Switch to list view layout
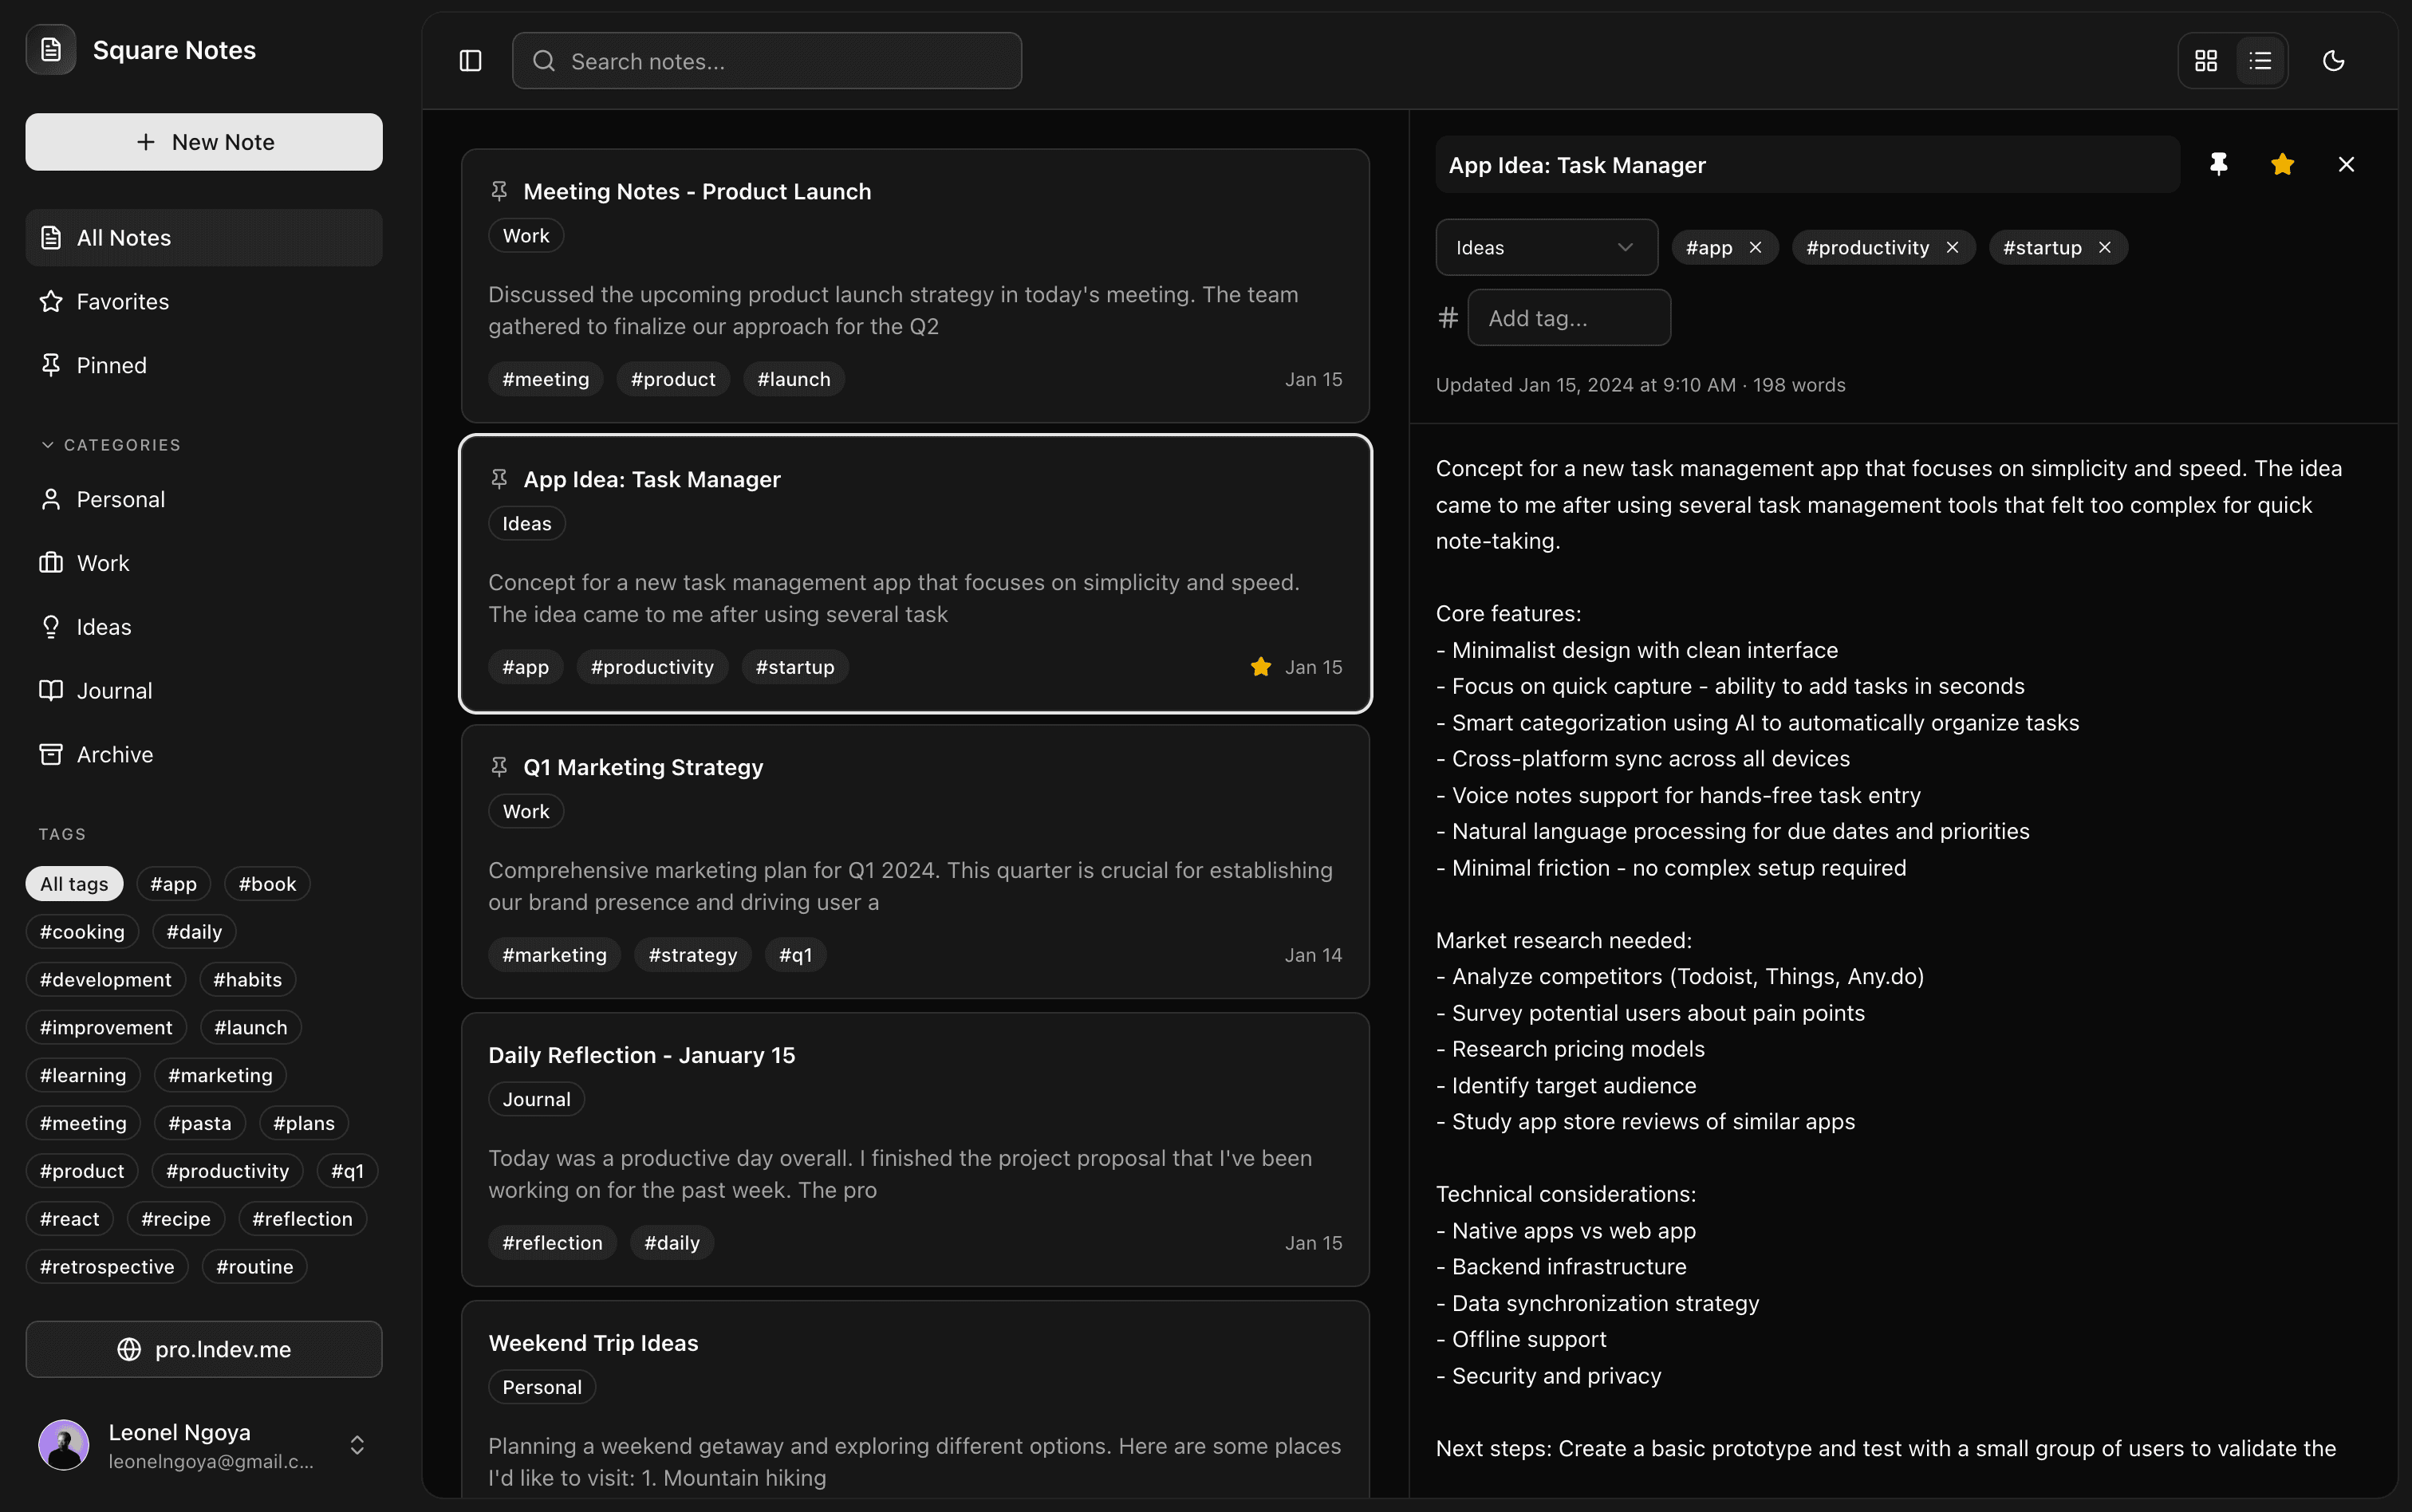The image size is (2412, 1512). click(x=2260, y=61)
